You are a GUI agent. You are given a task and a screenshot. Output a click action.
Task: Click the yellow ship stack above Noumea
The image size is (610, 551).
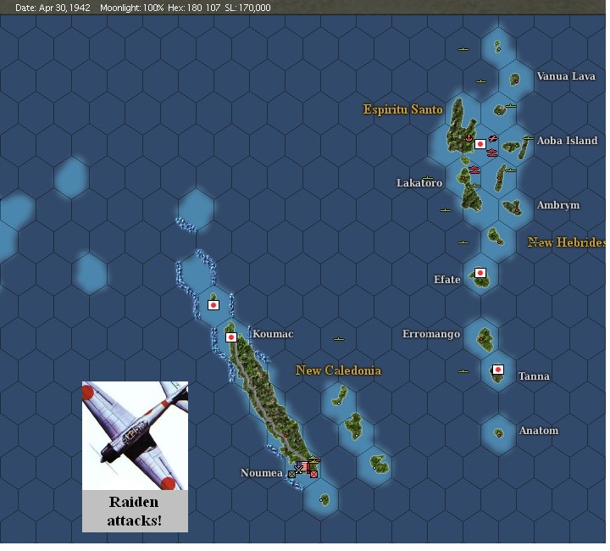pos(314,459)
